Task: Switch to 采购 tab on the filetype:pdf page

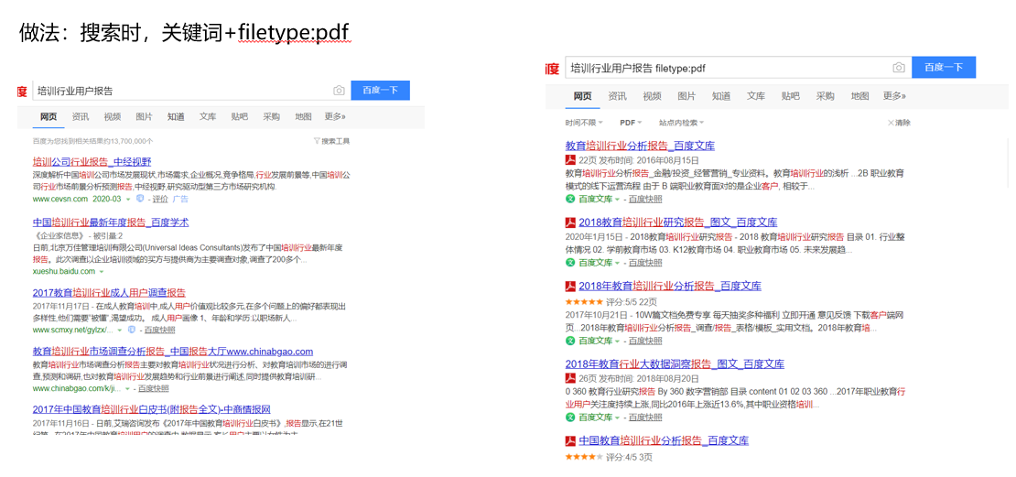Action: click(825, 96)
